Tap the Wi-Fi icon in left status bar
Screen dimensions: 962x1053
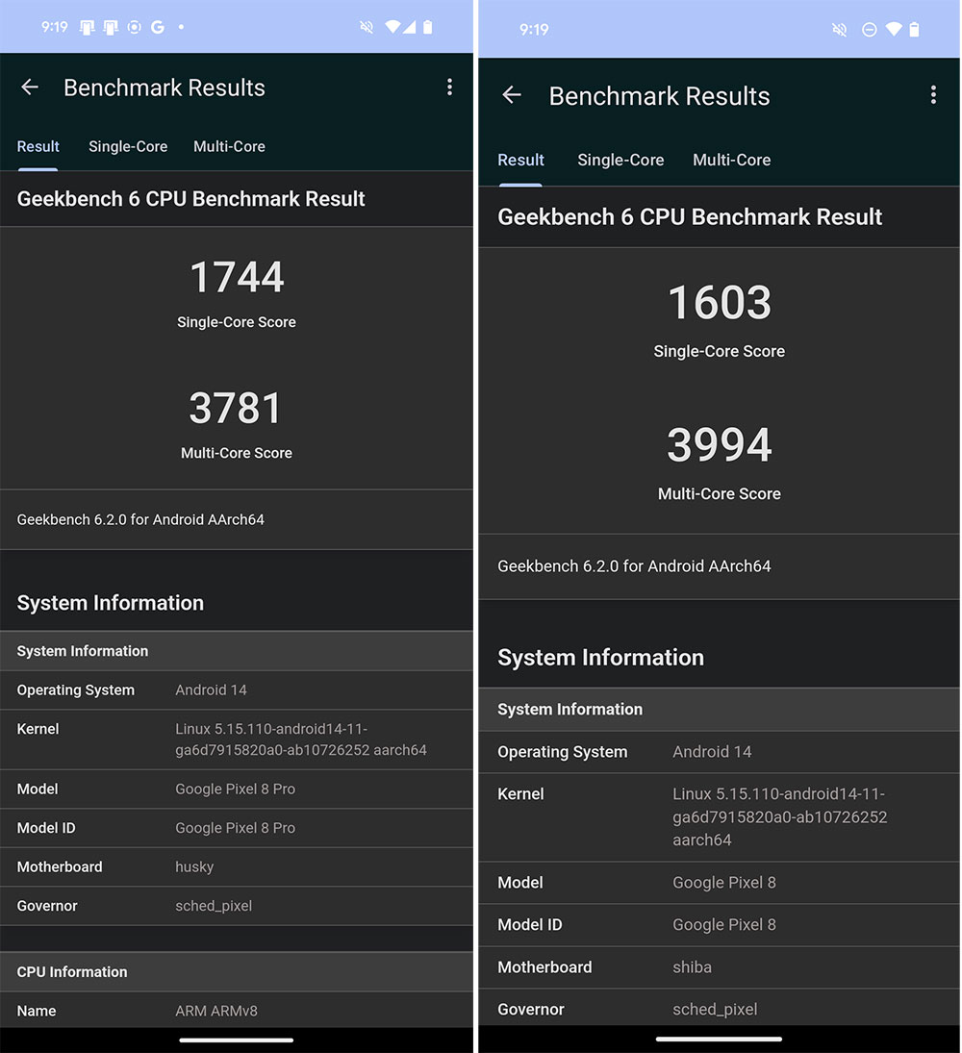point(392,27)
